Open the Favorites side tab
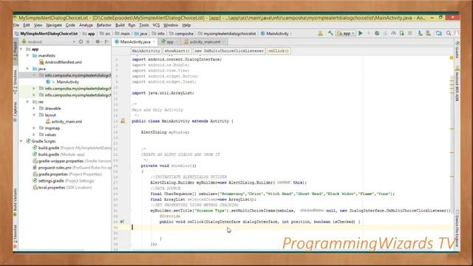Screen dimensions: 473x266 15,237
